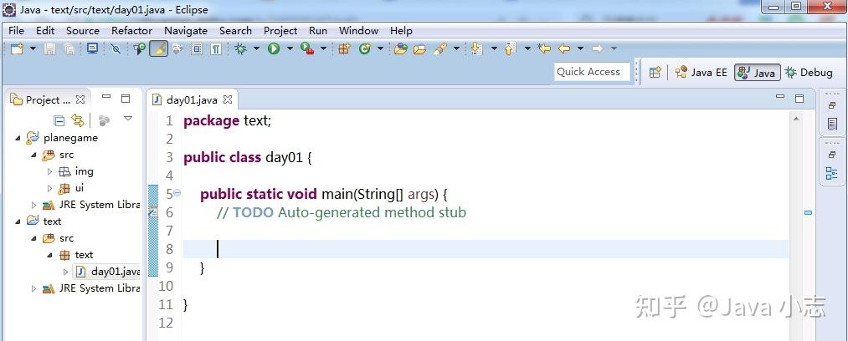Viewport: 848px width, 341px height.
Task: Select the day01.java editor tab
Action: pos(192,99)
